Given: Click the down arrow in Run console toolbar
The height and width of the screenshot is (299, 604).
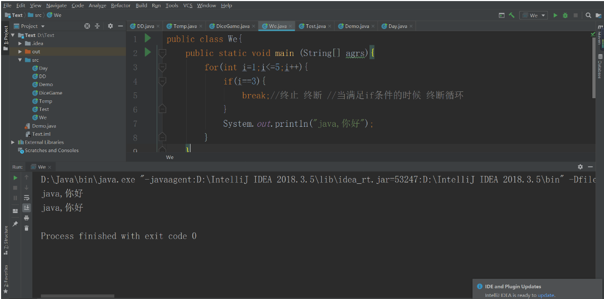Looking at the screenshot, I should (26, 187).
